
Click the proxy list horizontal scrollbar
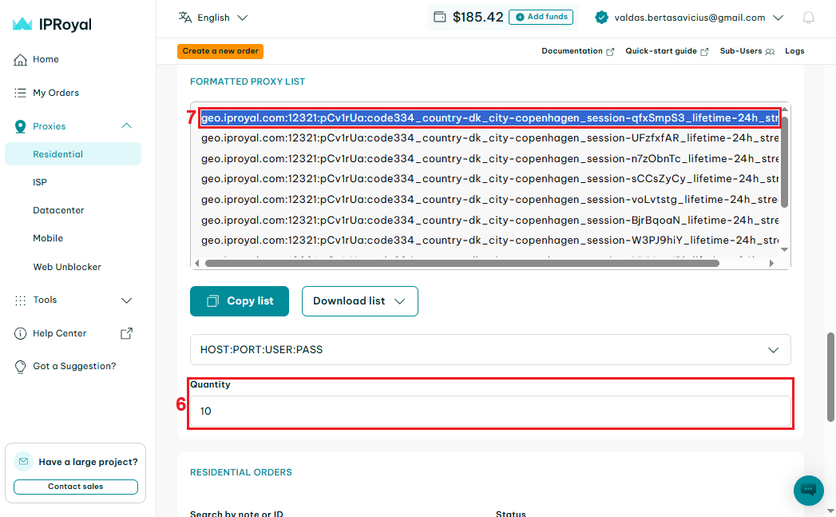click(x=462, y=264)
